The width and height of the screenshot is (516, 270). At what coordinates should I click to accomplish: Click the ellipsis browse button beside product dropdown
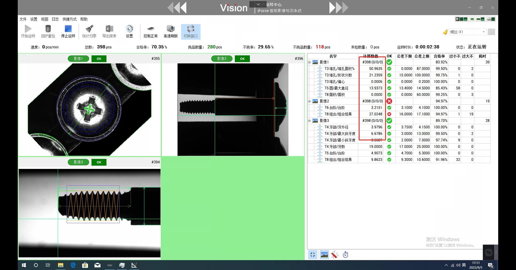pos(491,32)
